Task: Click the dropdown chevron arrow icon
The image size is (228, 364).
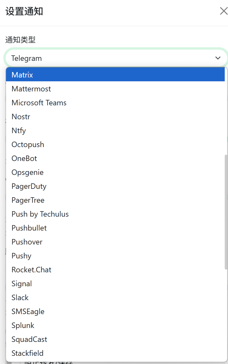Action: pyautogui.click(x=218, y=58)
